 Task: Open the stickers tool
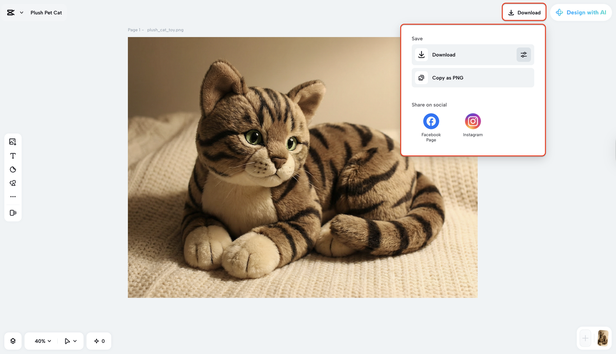(x=13, y=169)
